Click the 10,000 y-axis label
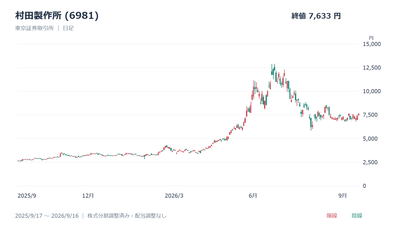The width and height of the screenshot is (402, 226). [372, 91]
